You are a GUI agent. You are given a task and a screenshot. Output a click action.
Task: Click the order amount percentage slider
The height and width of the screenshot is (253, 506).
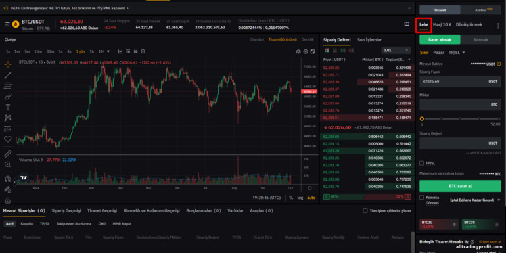[460, 119]
